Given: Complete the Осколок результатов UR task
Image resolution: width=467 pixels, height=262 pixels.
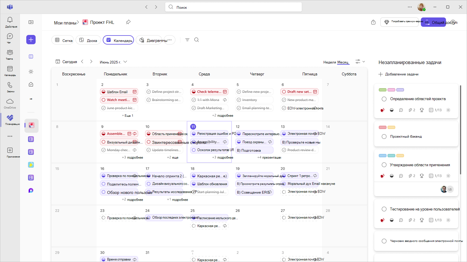Looking at the screenshot, I should coord(194,150).
